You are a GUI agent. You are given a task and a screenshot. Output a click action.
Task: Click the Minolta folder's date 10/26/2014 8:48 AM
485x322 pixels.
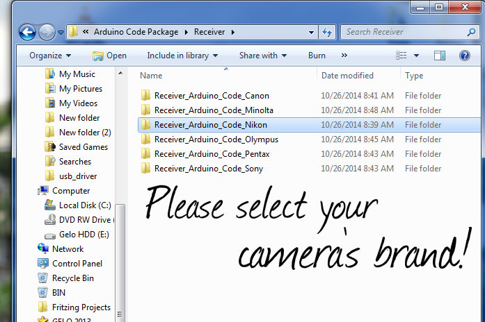click(357, 110)
